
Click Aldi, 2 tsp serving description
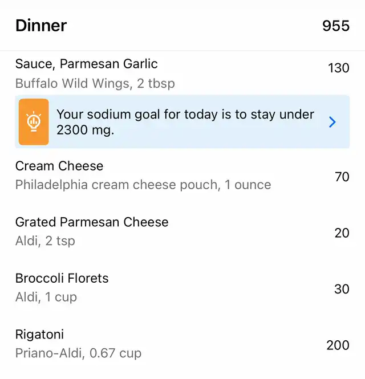click(45, 241)
